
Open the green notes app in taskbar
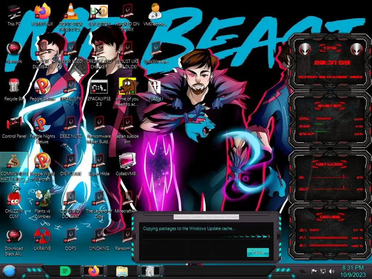click(65, 271)
